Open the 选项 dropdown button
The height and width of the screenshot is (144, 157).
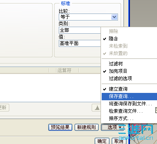coord(113,127)
